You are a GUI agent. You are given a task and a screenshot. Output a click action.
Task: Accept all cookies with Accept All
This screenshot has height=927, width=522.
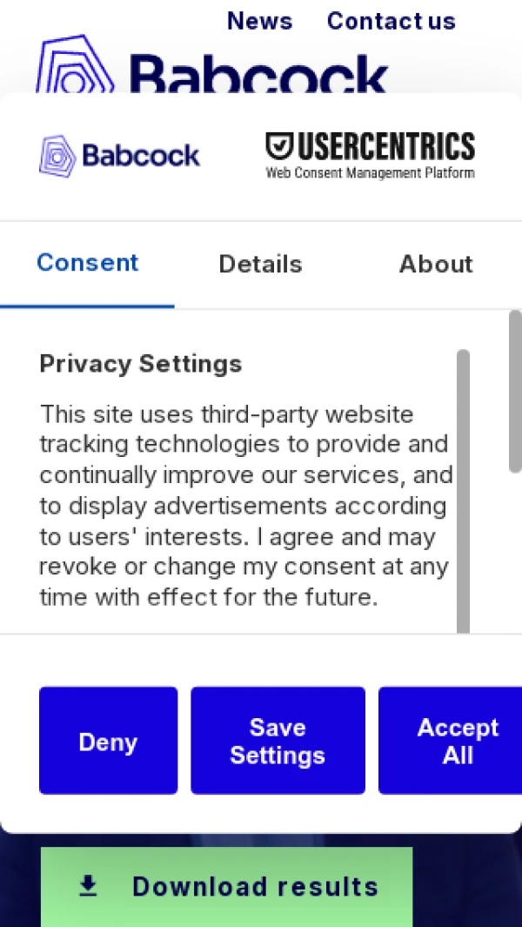pyautogui.click(x=458, y=741)
